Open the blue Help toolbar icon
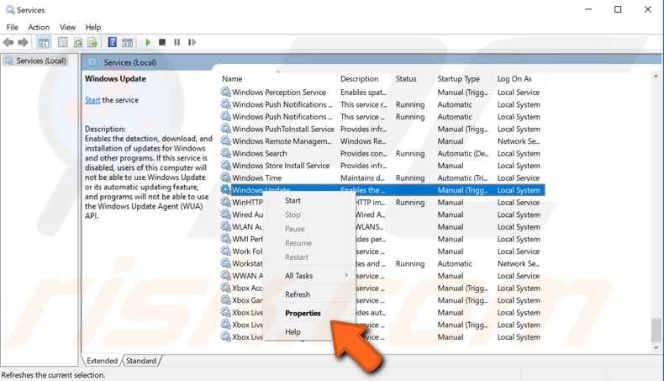Screen dimensions: 664x381 (x=113, y=42)
